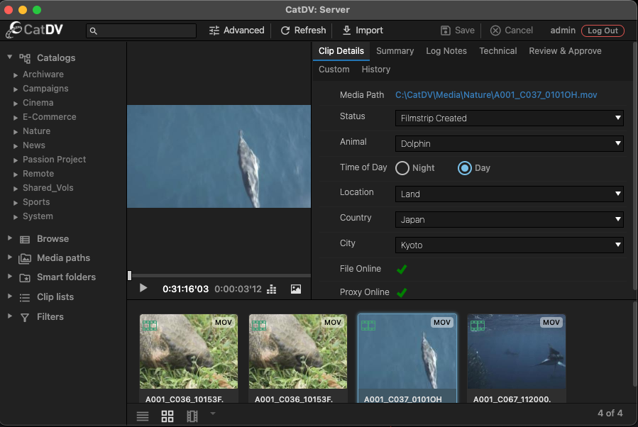Click the Save disk icon
638x427 pixels.
[446, 30]
